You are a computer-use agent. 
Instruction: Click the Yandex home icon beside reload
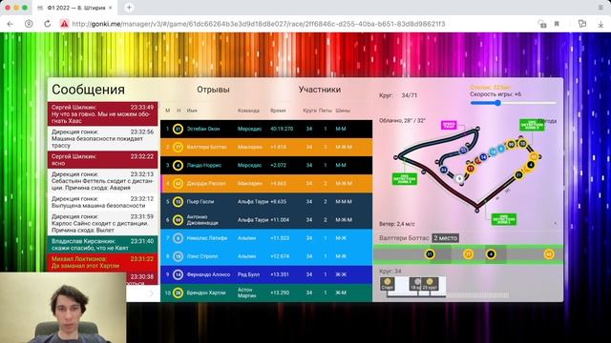pyautogui.click(x=29, y=24)
